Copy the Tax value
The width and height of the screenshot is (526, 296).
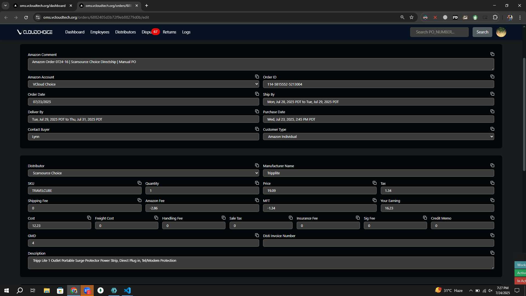click(492, 183)
